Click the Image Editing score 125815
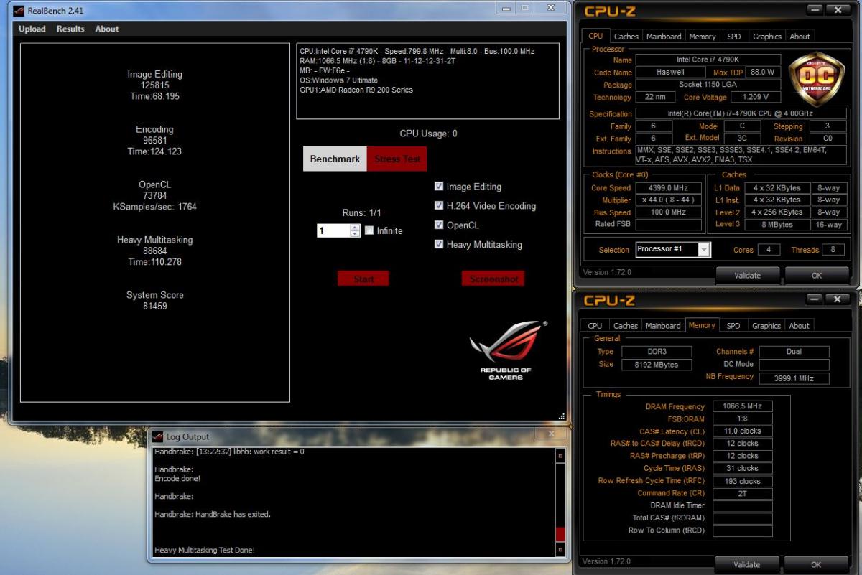 (x=154, y=85)
